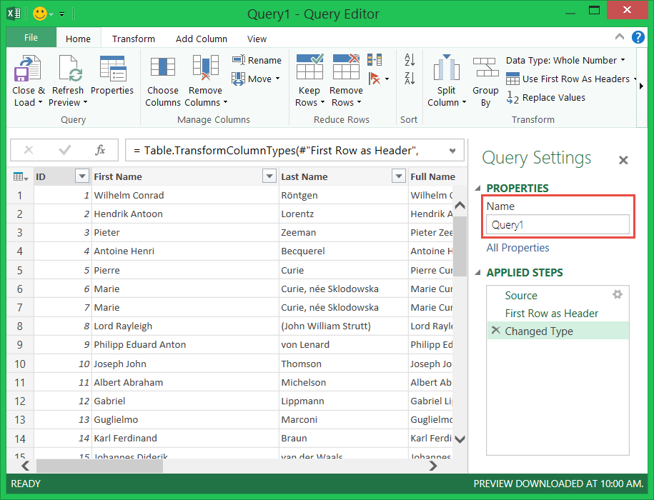The image size is (654, 500).
Task: Click the Split Column icon
Action: (447, 69)
